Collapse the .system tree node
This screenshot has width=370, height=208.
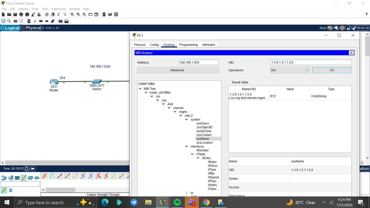tap(186, 120)
